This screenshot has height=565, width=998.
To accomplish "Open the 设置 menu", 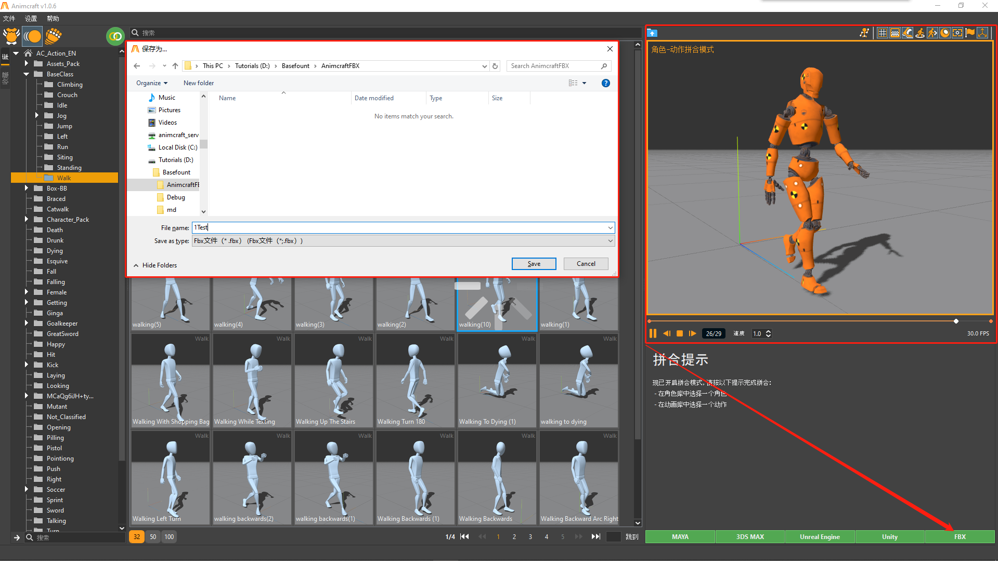I will (31, 18).
